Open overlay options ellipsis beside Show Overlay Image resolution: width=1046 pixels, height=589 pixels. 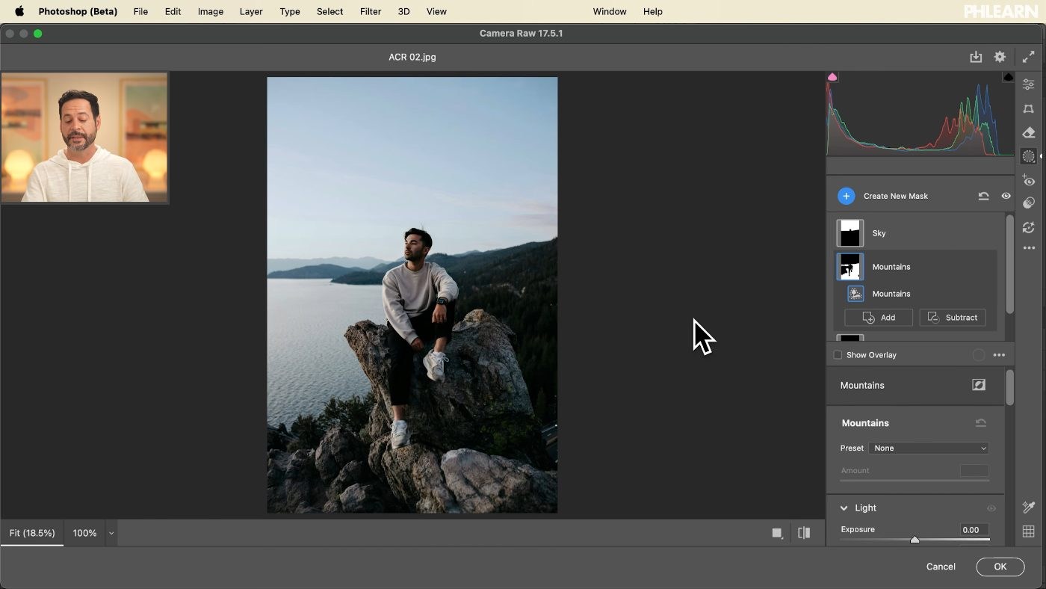(x=999, y=355)
